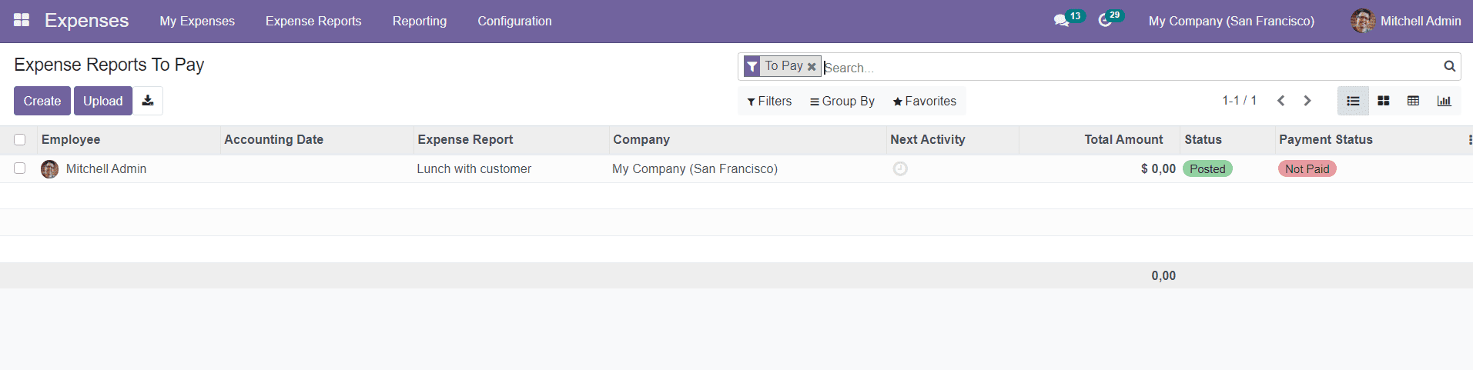Open the apps grid home menu icon

coord(22,21)
